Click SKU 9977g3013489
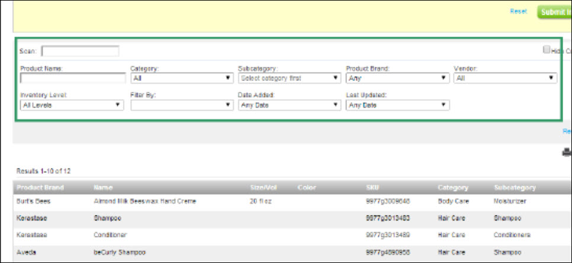The width and height of the screenshot is (572, 263). tap(387, 235)
